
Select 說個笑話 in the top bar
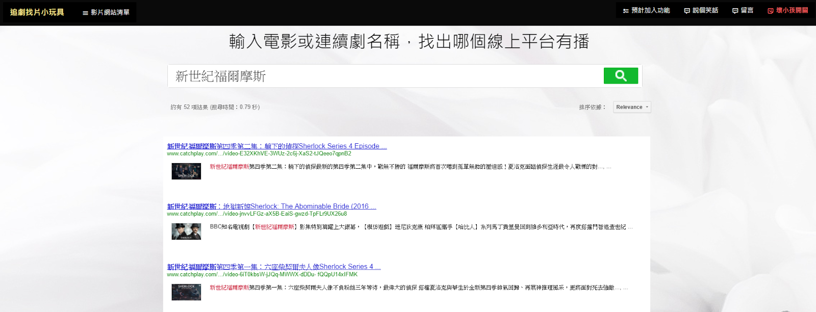[701, 10]
